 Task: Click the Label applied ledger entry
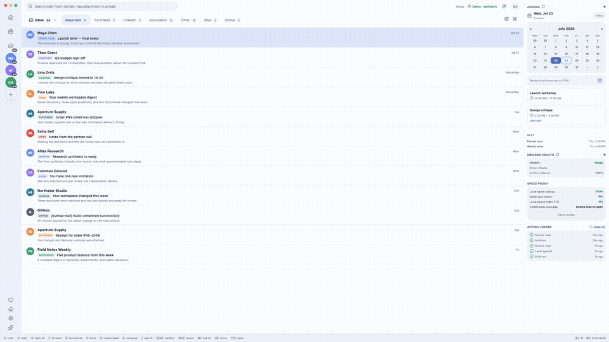tap(566, 251)
